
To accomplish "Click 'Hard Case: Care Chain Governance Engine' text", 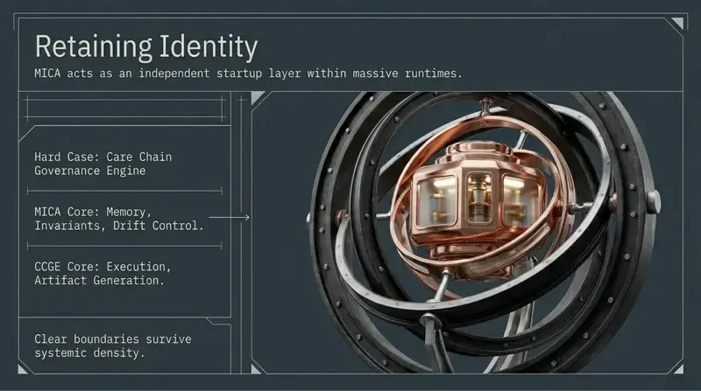I will [x=103, y=164].
